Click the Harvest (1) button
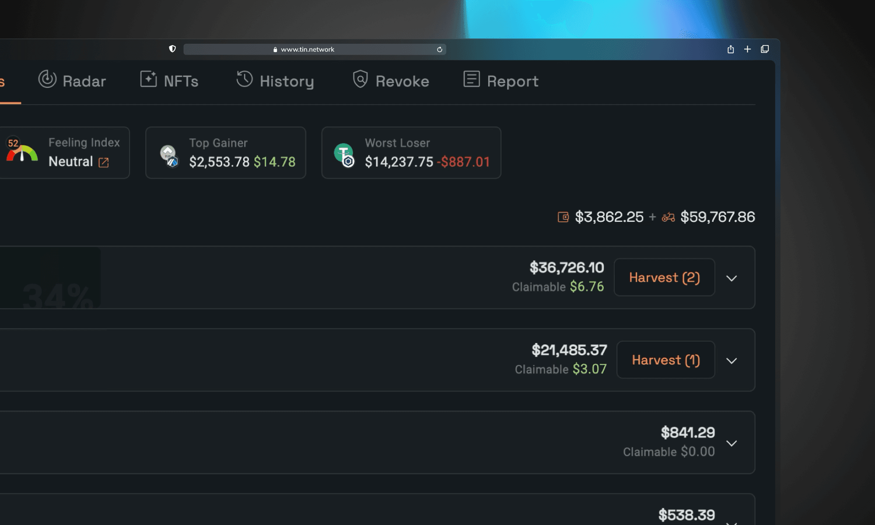The height and width of the screenshot is (525, 875). pos(665,360)
